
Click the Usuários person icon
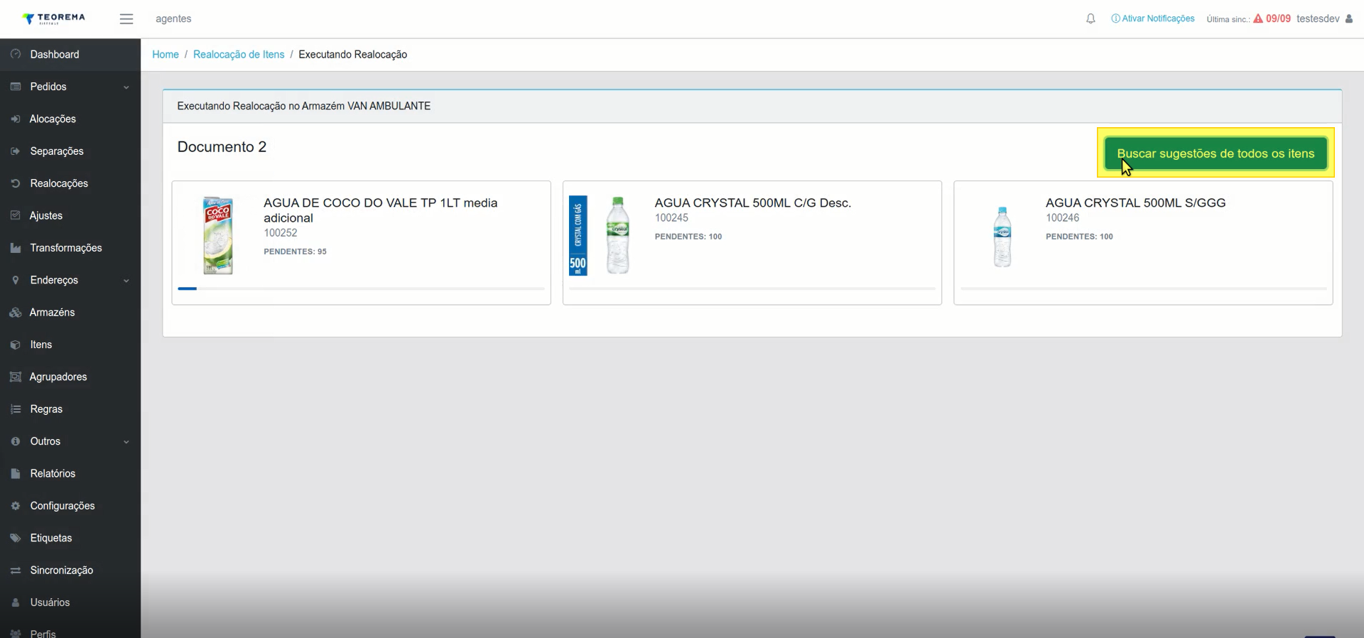[16, 602]
